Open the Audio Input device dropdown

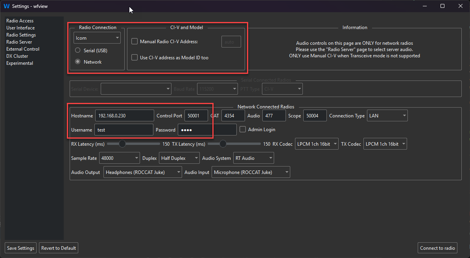click(x=251, y=172)
